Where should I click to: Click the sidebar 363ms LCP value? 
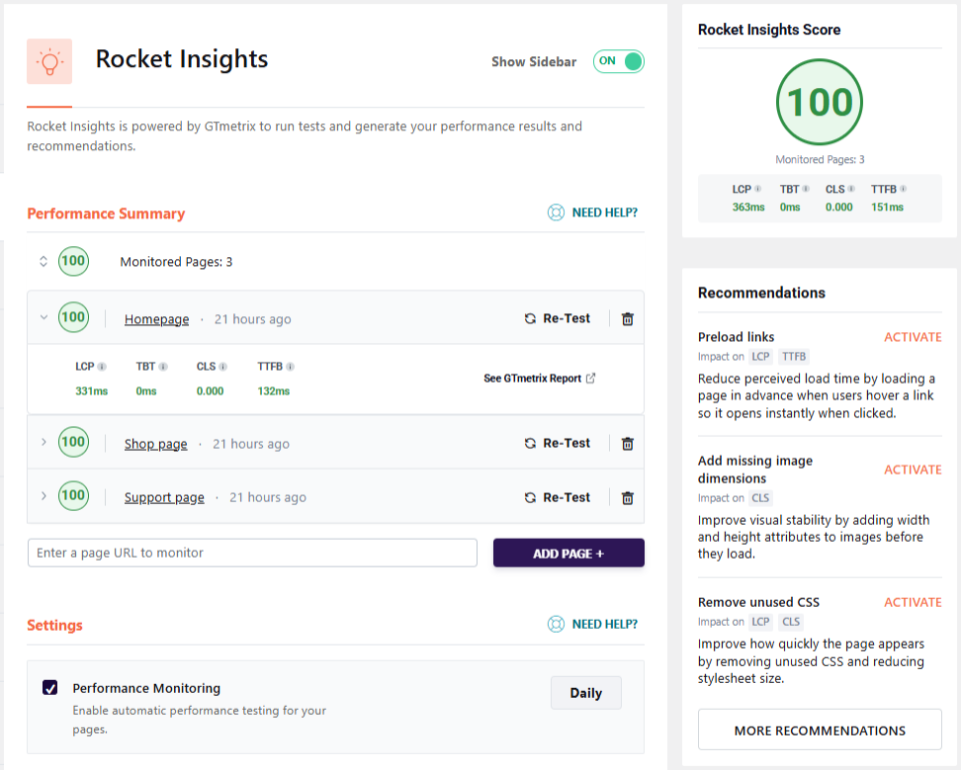click(748, 207)
